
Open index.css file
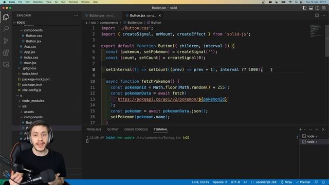click(x=31, y=58)
